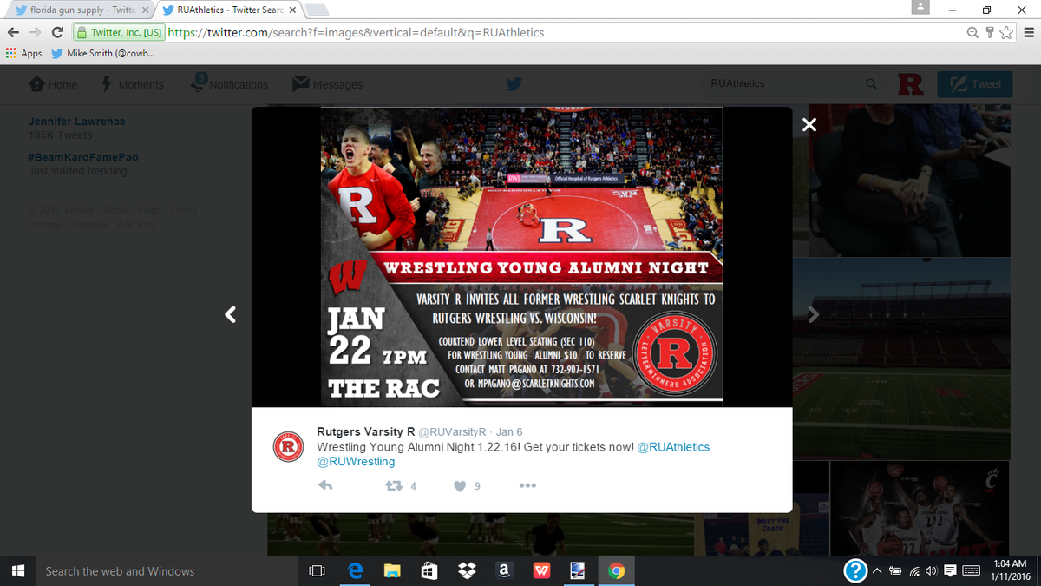The width and height of the screenshot is (1041, 586).
Task: Enlarge the wrestling alumni night poster image
Action: point(521,257)
